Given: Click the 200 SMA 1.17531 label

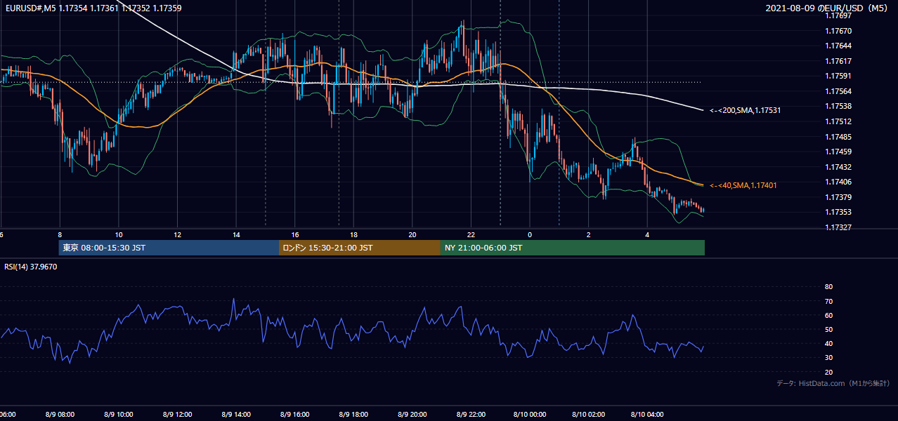Looking at the screenshot, I should pyautogui.click(x=746, y=110).
